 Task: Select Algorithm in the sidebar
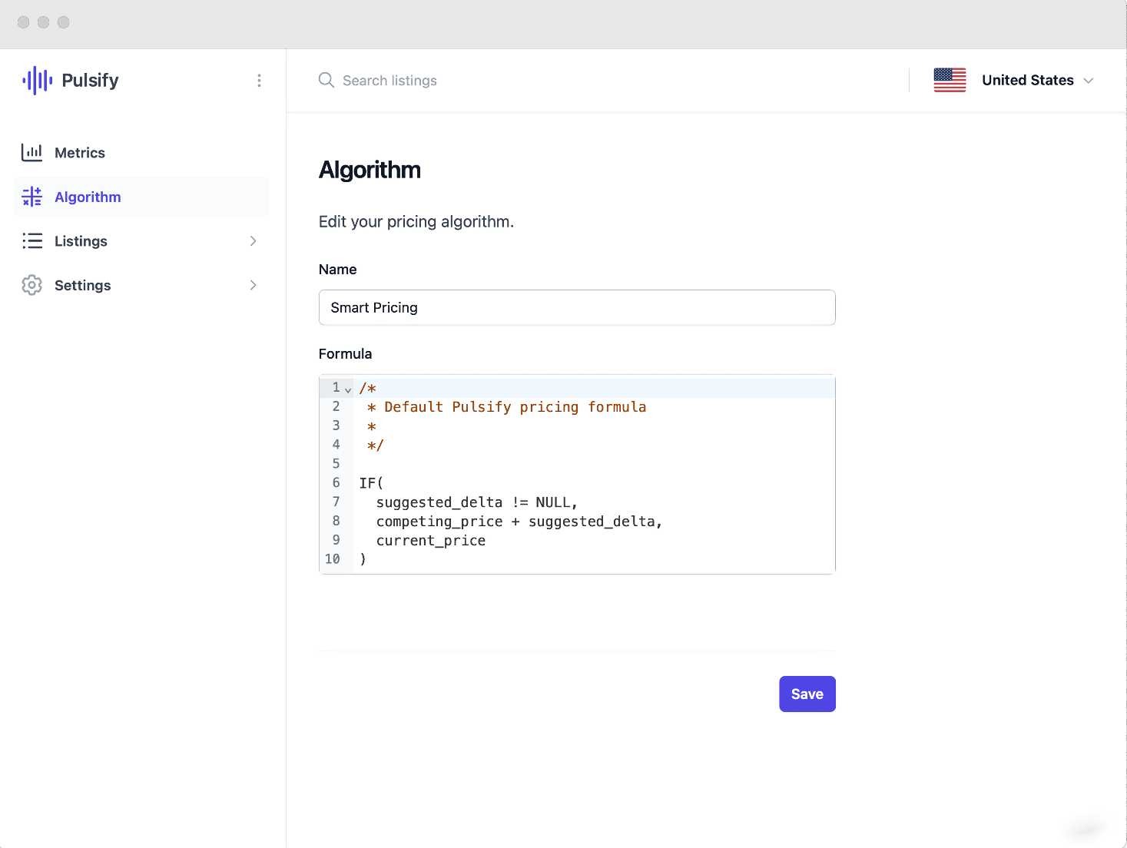coord(141,197)
